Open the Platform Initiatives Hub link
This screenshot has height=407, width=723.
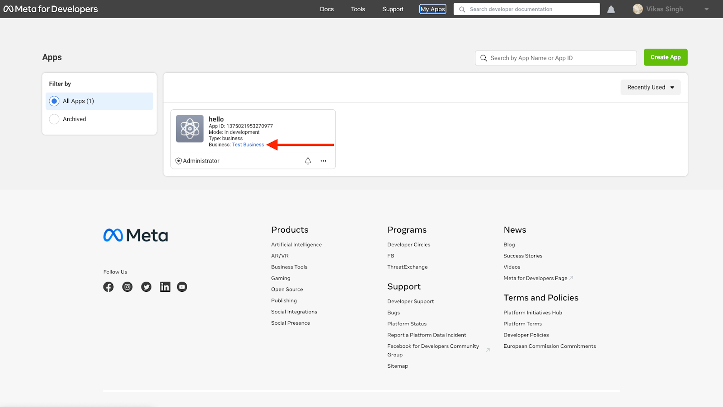coord(533,313)
